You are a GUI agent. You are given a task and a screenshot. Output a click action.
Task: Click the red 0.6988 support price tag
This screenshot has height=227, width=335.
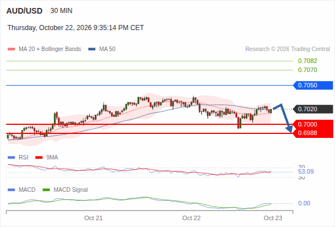pos(313,133)
